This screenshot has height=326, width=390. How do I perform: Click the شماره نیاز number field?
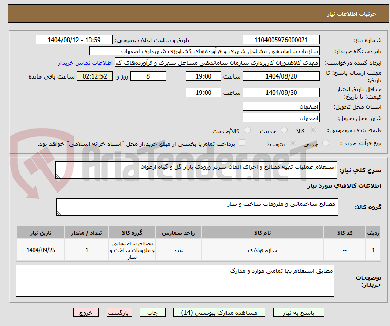281,40
